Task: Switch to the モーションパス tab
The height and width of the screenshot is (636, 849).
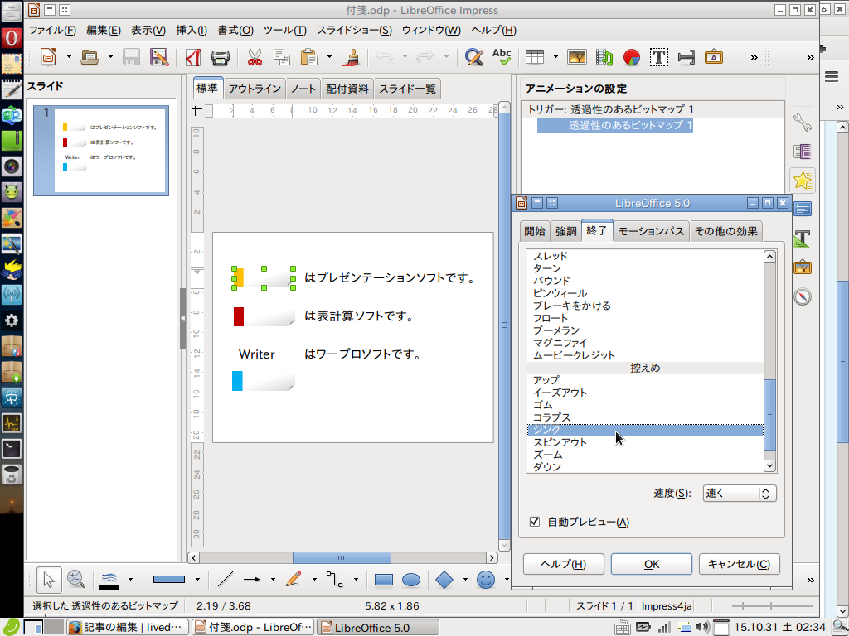Action: coord(650,231)
